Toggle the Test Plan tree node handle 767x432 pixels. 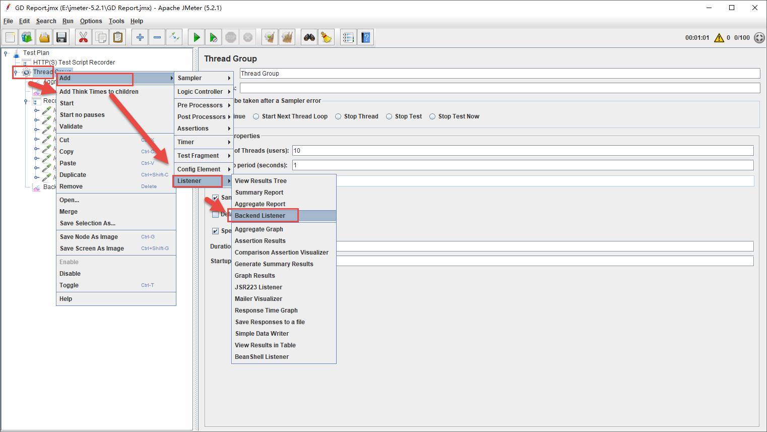coord(6,53)
